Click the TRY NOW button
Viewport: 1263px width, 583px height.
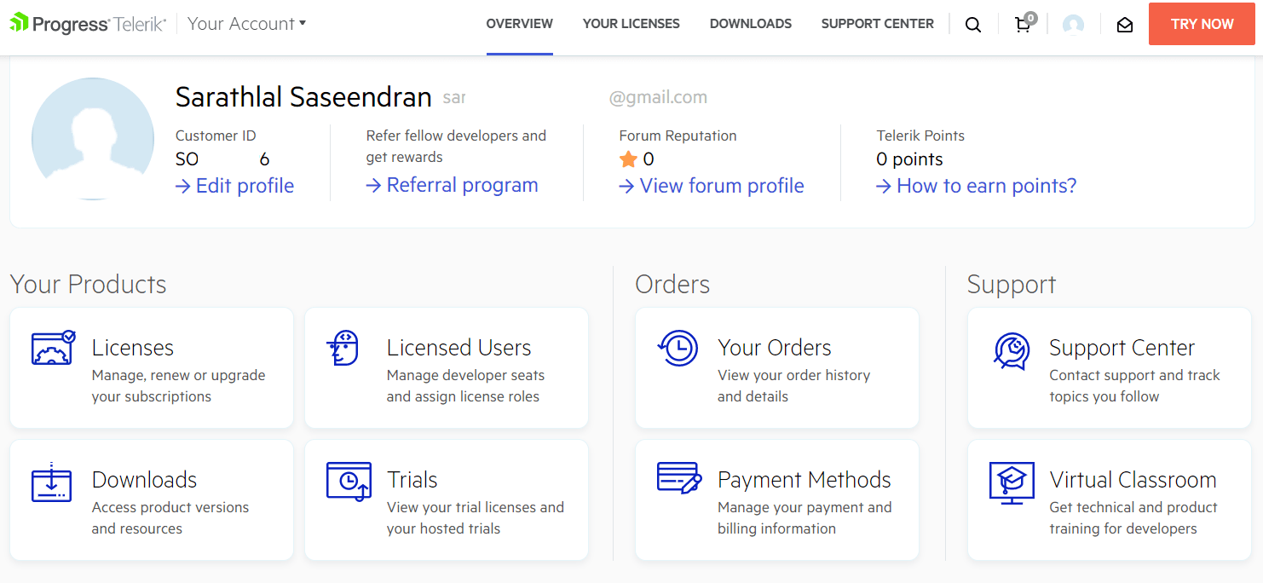click(1202, 24)
